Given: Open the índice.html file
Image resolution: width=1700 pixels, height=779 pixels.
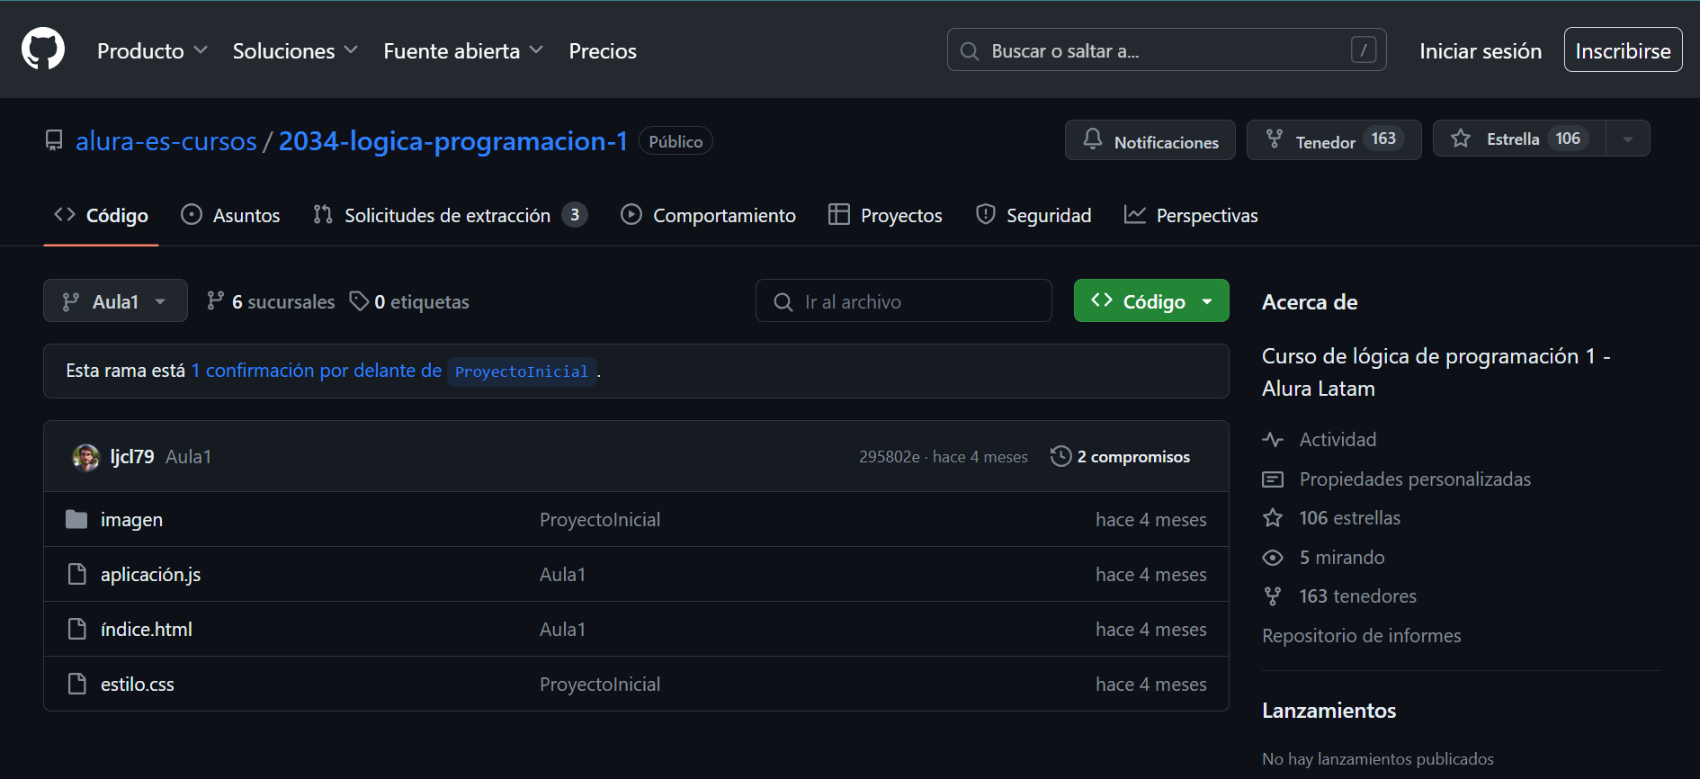Looking at the screenshot, I should click(147, 630).
